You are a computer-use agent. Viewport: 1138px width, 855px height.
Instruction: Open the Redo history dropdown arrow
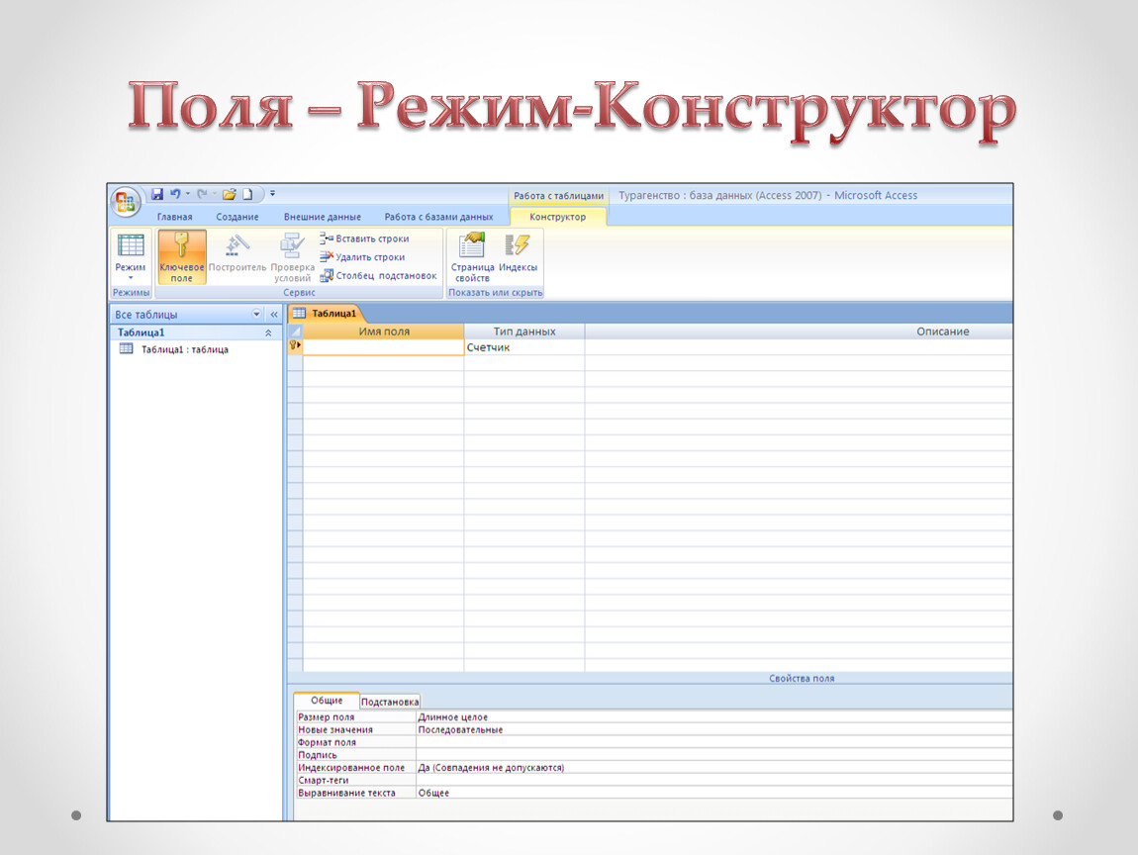(x=215, y=194)
